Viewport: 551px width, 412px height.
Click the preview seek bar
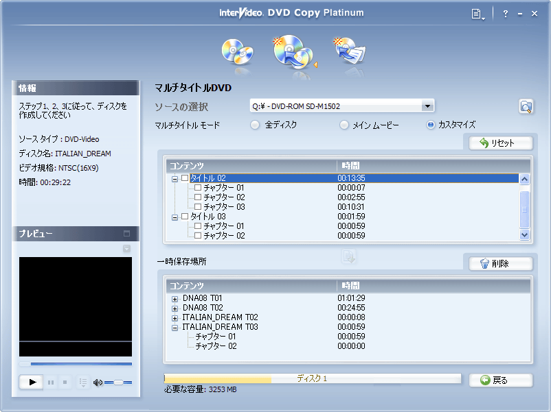click(76, 364)
